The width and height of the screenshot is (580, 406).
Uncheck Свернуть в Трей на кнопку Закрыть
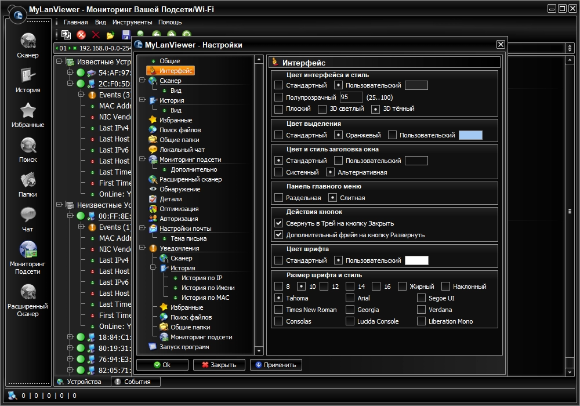279,223
